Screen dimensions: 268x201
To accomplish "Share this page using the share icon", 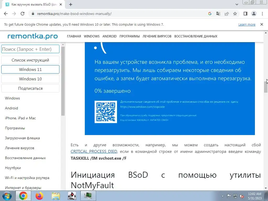I will point(227,14).
